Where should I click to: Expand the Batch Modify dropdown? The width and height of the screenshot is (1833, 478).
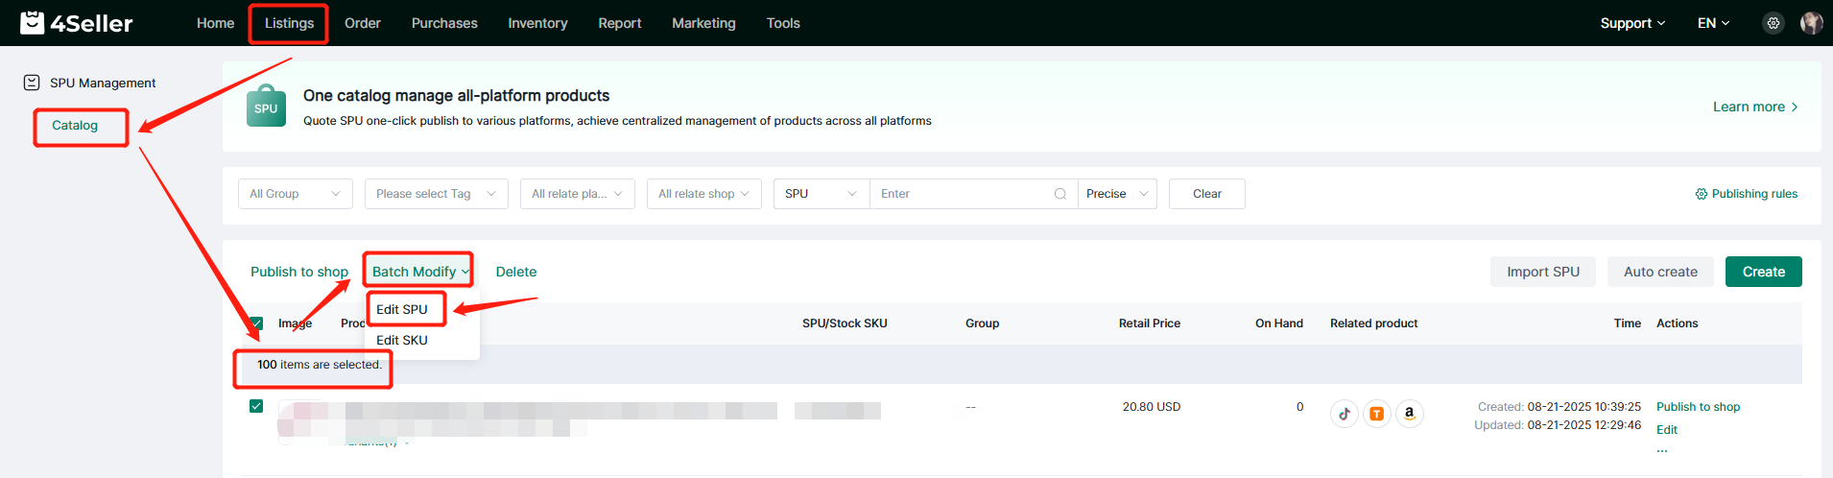click(x=420, y=272)
